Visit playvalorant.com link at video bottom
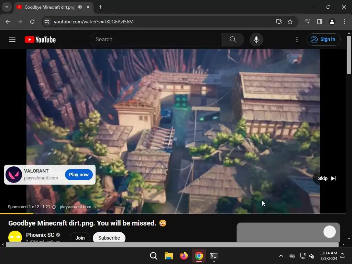The image size is (352, 264). [x=77, y=207]
